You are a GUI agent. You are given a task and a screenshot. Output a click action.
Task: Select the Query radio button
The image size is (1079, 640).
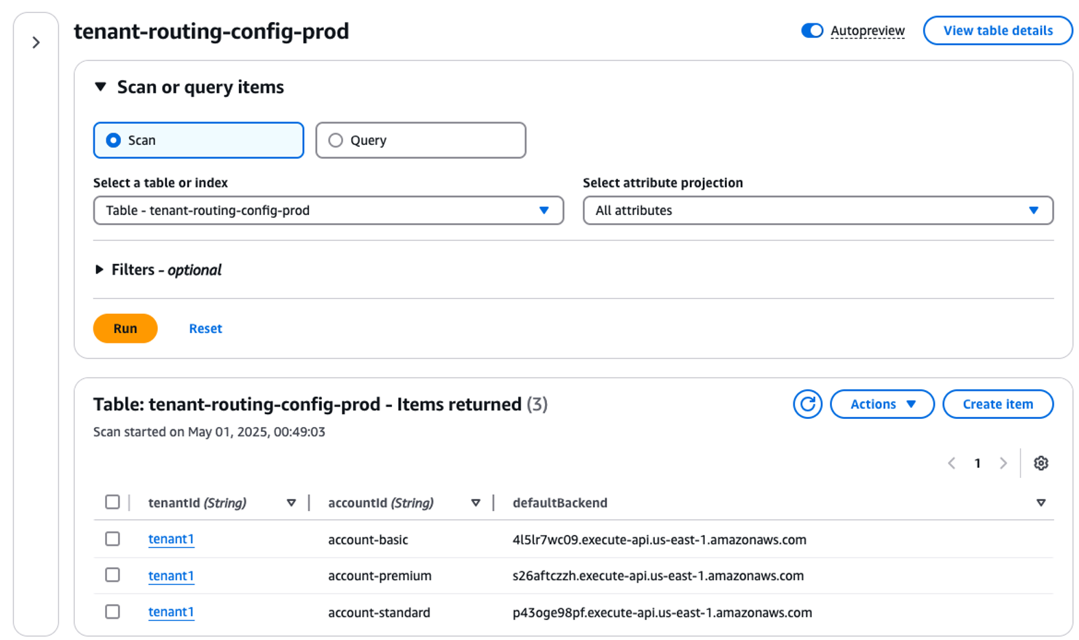pyautogui.click(x=336, y=140)
